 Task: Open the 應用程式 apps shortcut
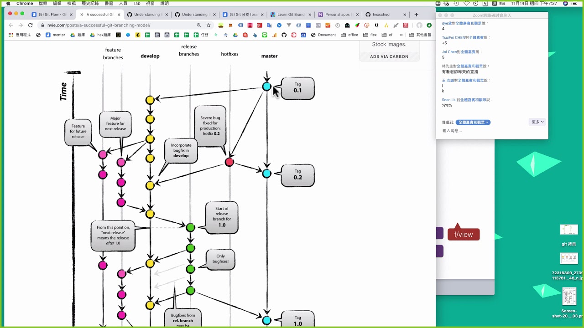click(19, 35)
